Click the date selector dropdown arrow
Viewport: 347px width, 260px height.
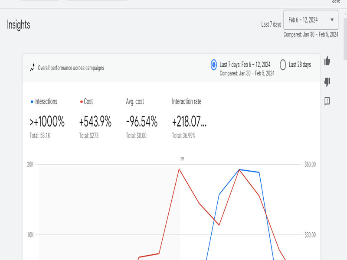coord(332,19)
